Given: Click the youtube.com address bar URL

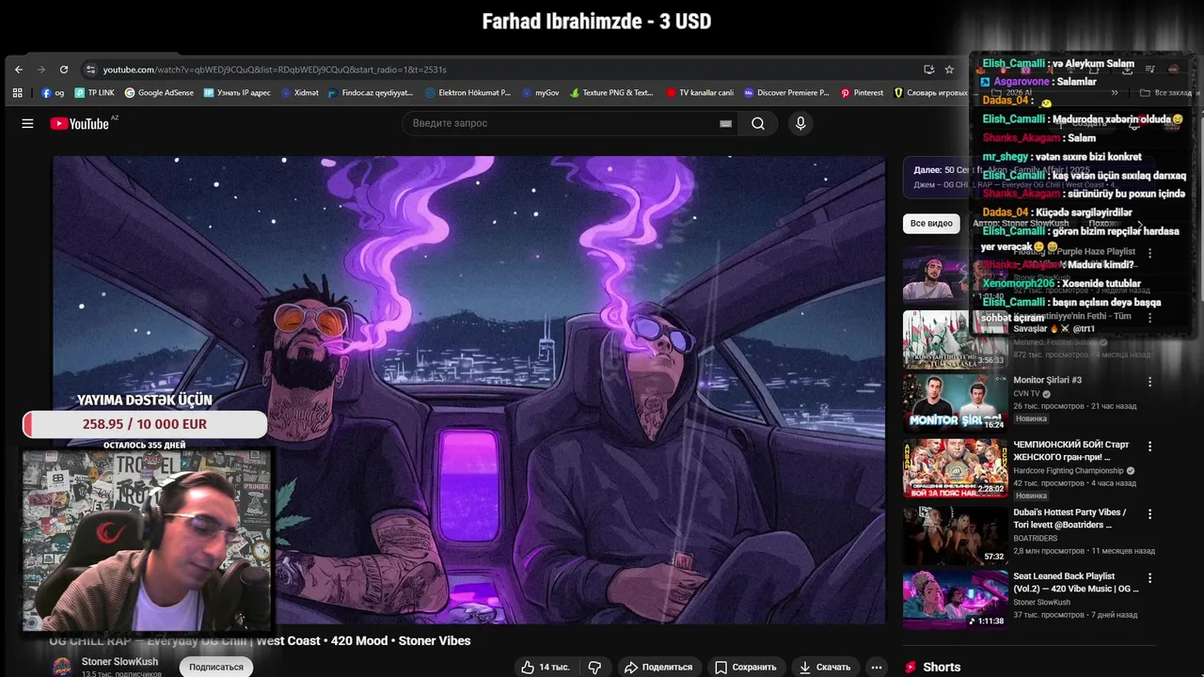Looking at the screenshot, I should [x=275, y=70].
